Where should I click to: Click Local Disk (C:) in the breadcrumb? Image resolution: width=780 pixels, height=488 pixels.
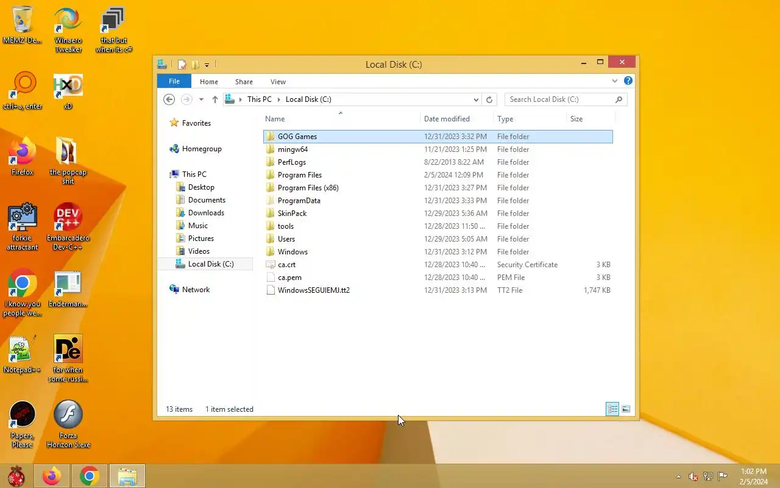(x=308, y=99)
